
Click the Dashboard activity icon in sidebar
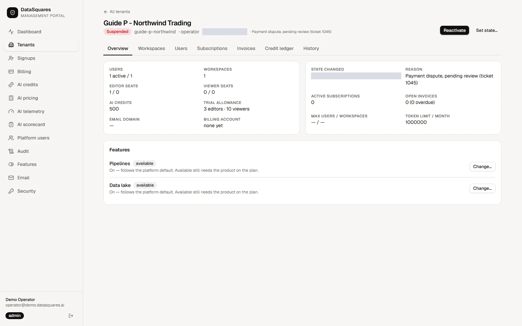tap(11, 32)
